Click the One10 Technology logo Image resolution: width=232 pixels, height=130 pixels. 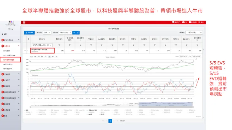click(x=11, y=22)
